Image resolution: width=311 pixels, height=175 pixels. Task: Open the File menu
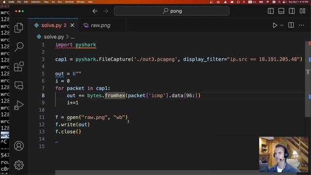click(19, 2)
